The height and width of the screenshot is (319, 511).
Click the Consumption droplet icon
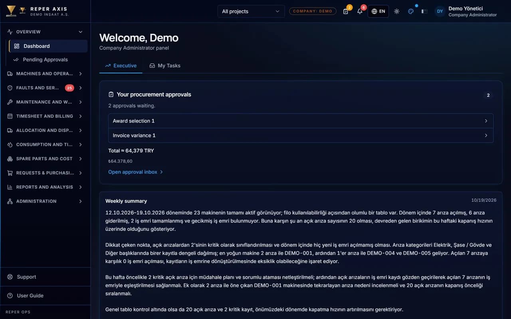10,144
